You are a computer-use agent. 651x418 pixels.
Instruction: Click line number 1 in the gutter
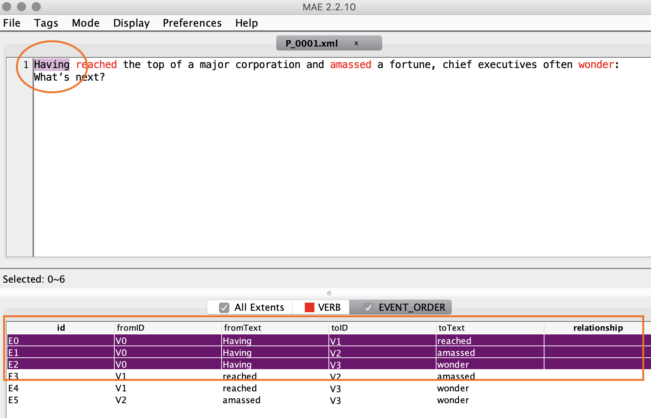[26, 65]
